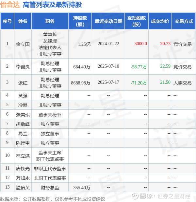Click the name 张美琪

point(23,115)
